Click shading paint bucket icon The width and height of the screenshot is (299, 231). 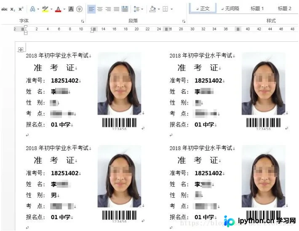(x=152, y=9)
